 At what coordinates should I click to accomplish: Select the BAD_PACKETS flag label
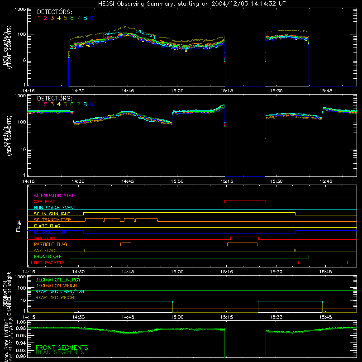pyautogui.click(x=49, y=262)
